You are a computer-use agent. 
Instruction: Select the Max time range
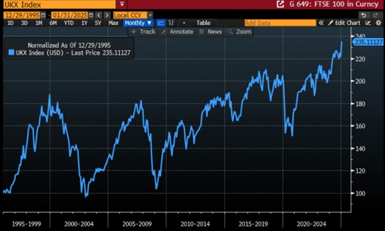point(113,23)
